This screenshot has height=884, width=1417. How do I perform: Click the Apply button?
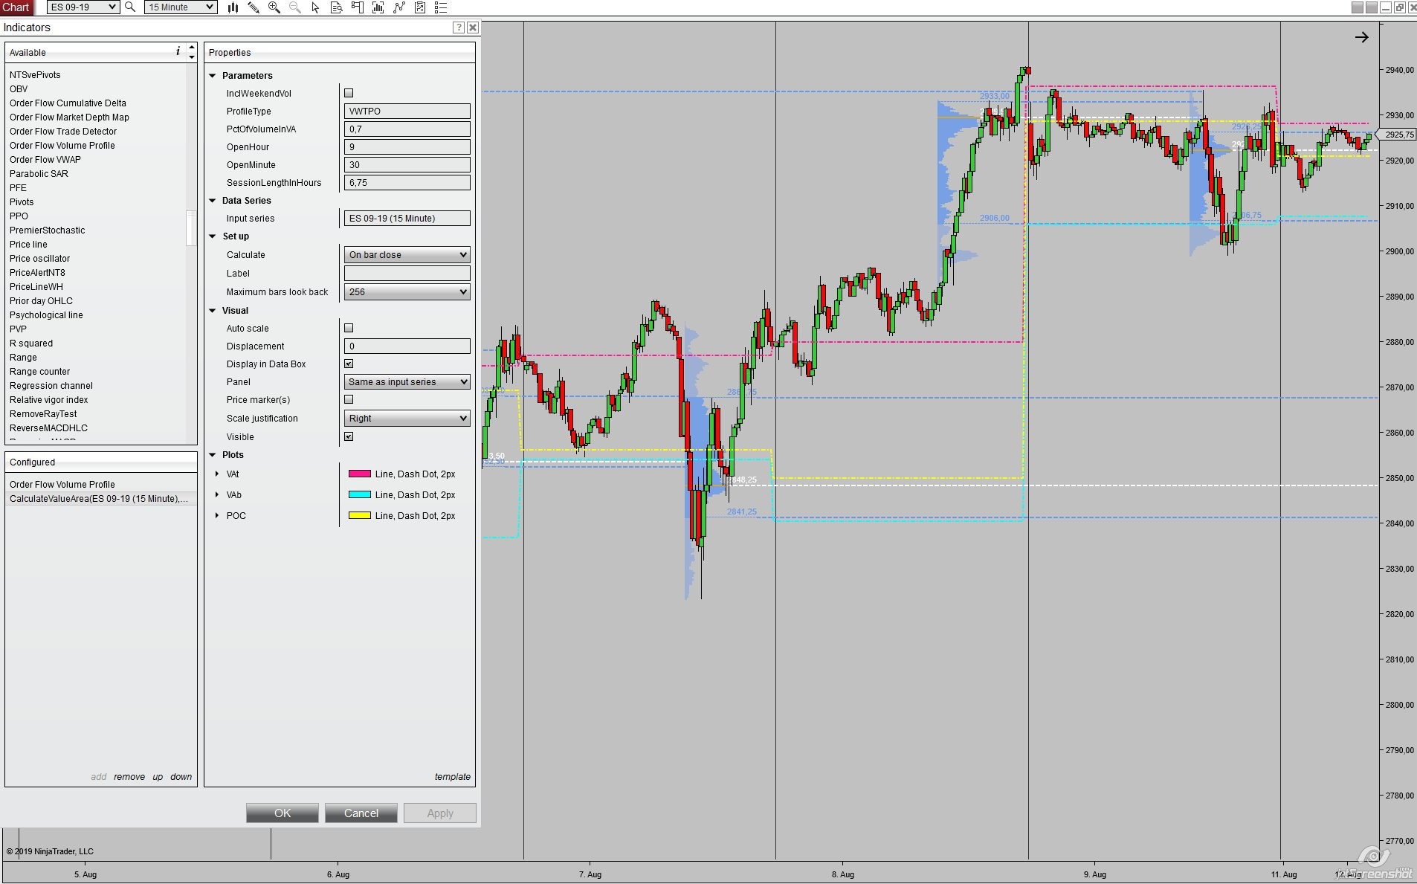440,813
